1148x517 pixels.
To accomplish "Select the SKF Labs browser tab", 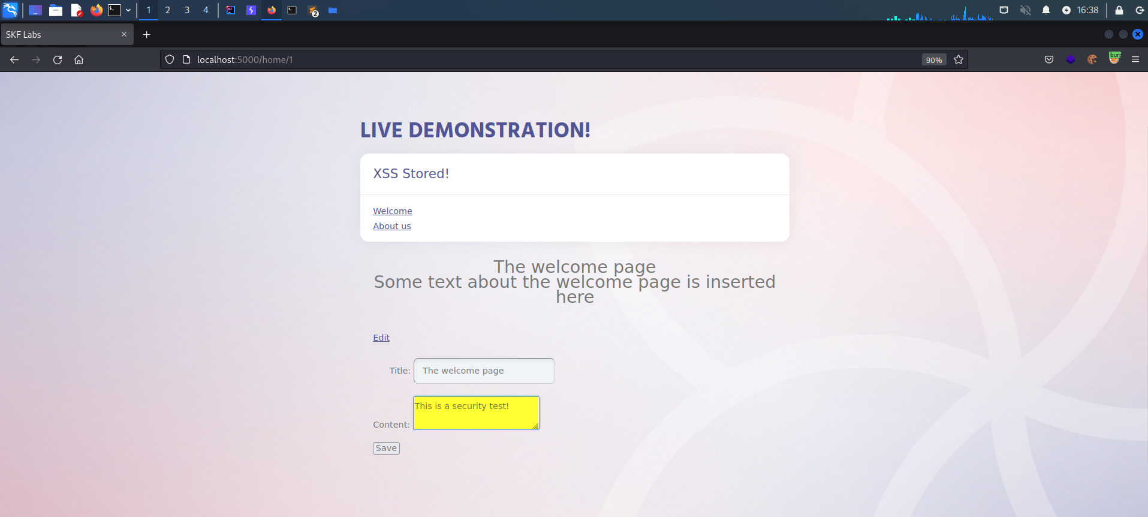I will coord(67,35).
